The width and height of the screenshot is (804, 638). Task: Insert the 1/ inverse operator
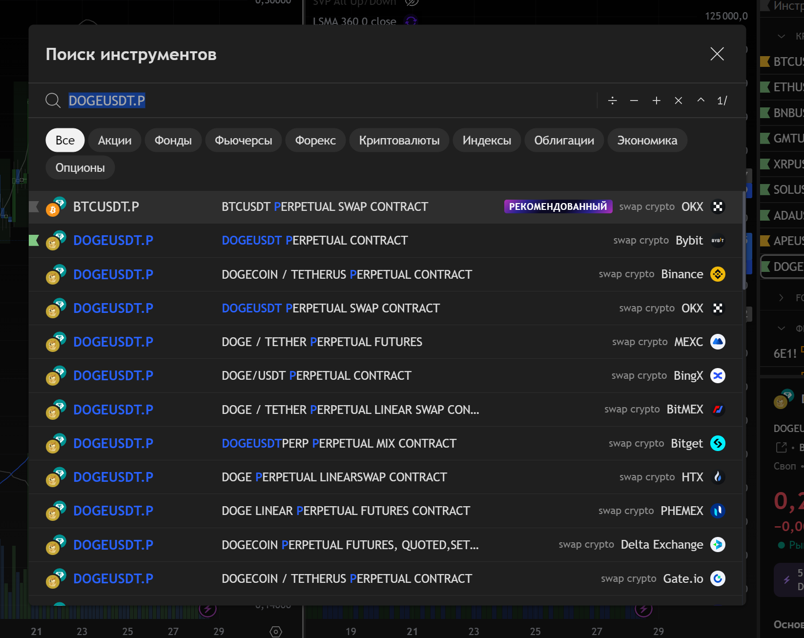[722, 101]
